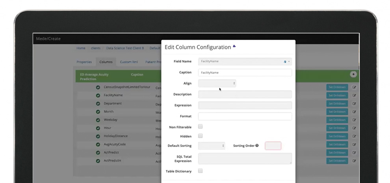Open edit icon for Department row
Screen dimensions: 390x183
[354, 103]
